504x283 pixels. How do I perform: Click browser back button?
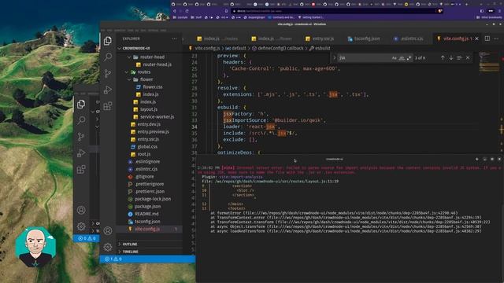click(175, 11)
